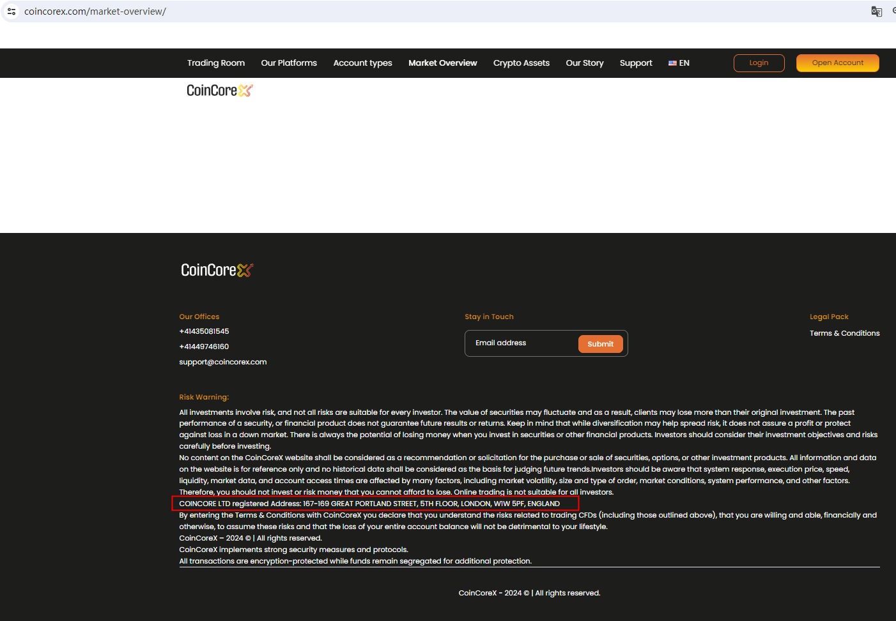Click the COINCORE LTD registered address line
The image size is (896, 621).
369,504
